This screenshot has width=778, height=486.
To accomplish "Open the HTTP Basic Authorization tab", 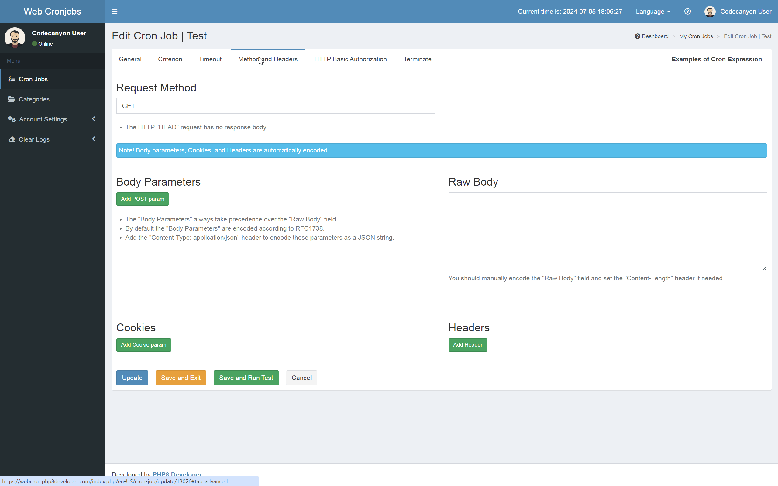I will click(x=350, y=59).
